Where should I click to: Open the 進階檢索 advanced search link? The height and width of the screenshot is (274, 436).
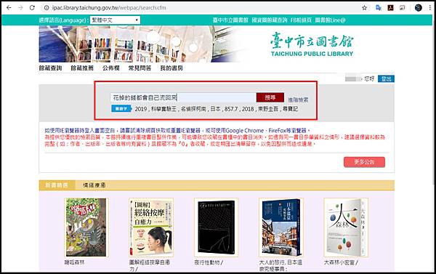298,100
